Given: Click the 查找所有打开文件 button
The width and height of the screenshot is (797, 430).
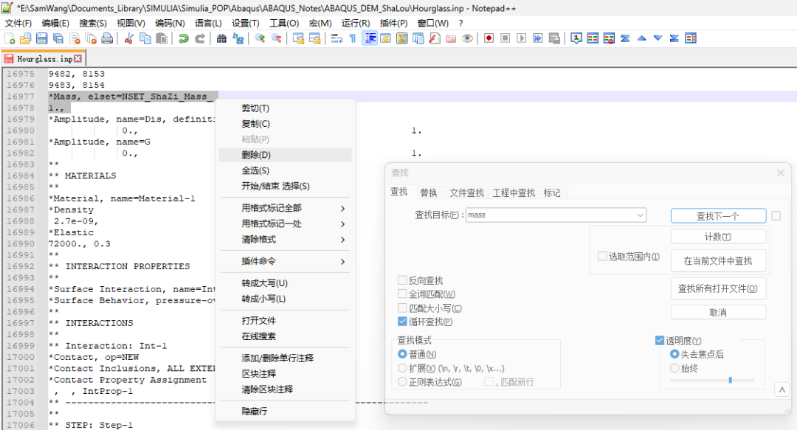Looking at the screenshot, I should click(x=718, y=288).
